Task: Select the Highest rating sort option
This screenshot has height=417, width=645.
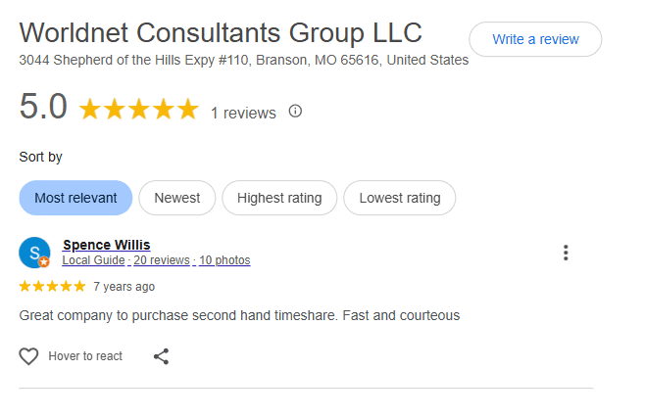Action: [x=279, y=198]
